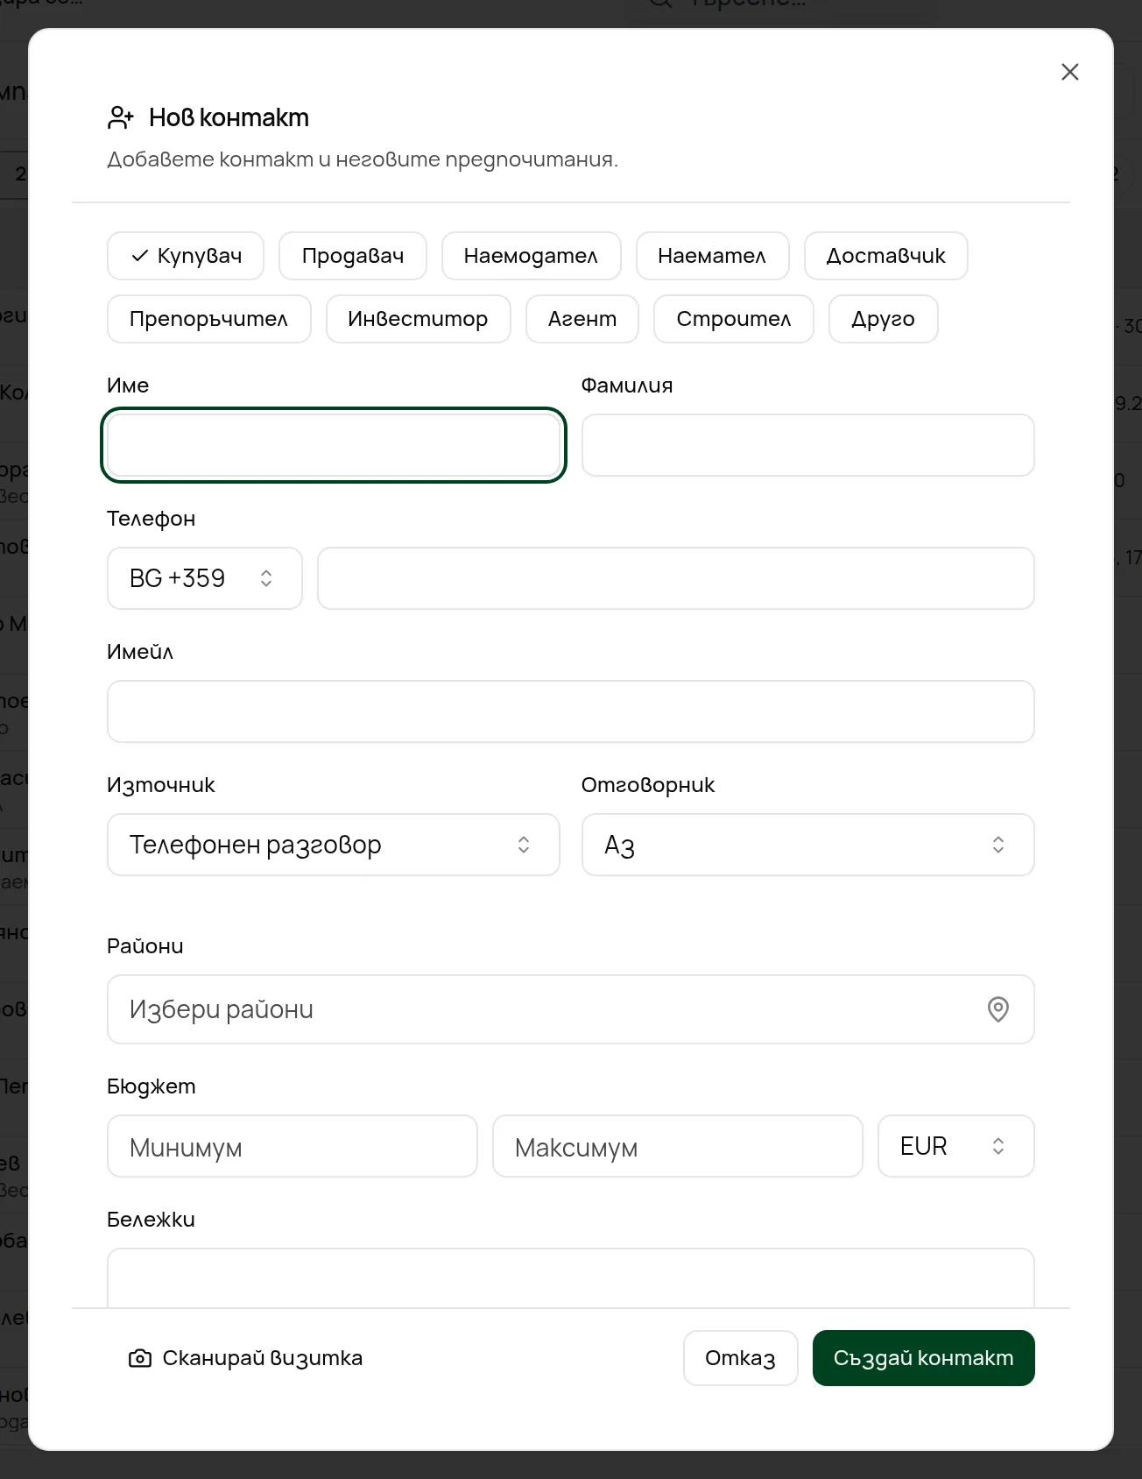Viewport: 1142px width, 1479px height.
Task: Enable the Строител contact type chip
Action: coord(734,319)
